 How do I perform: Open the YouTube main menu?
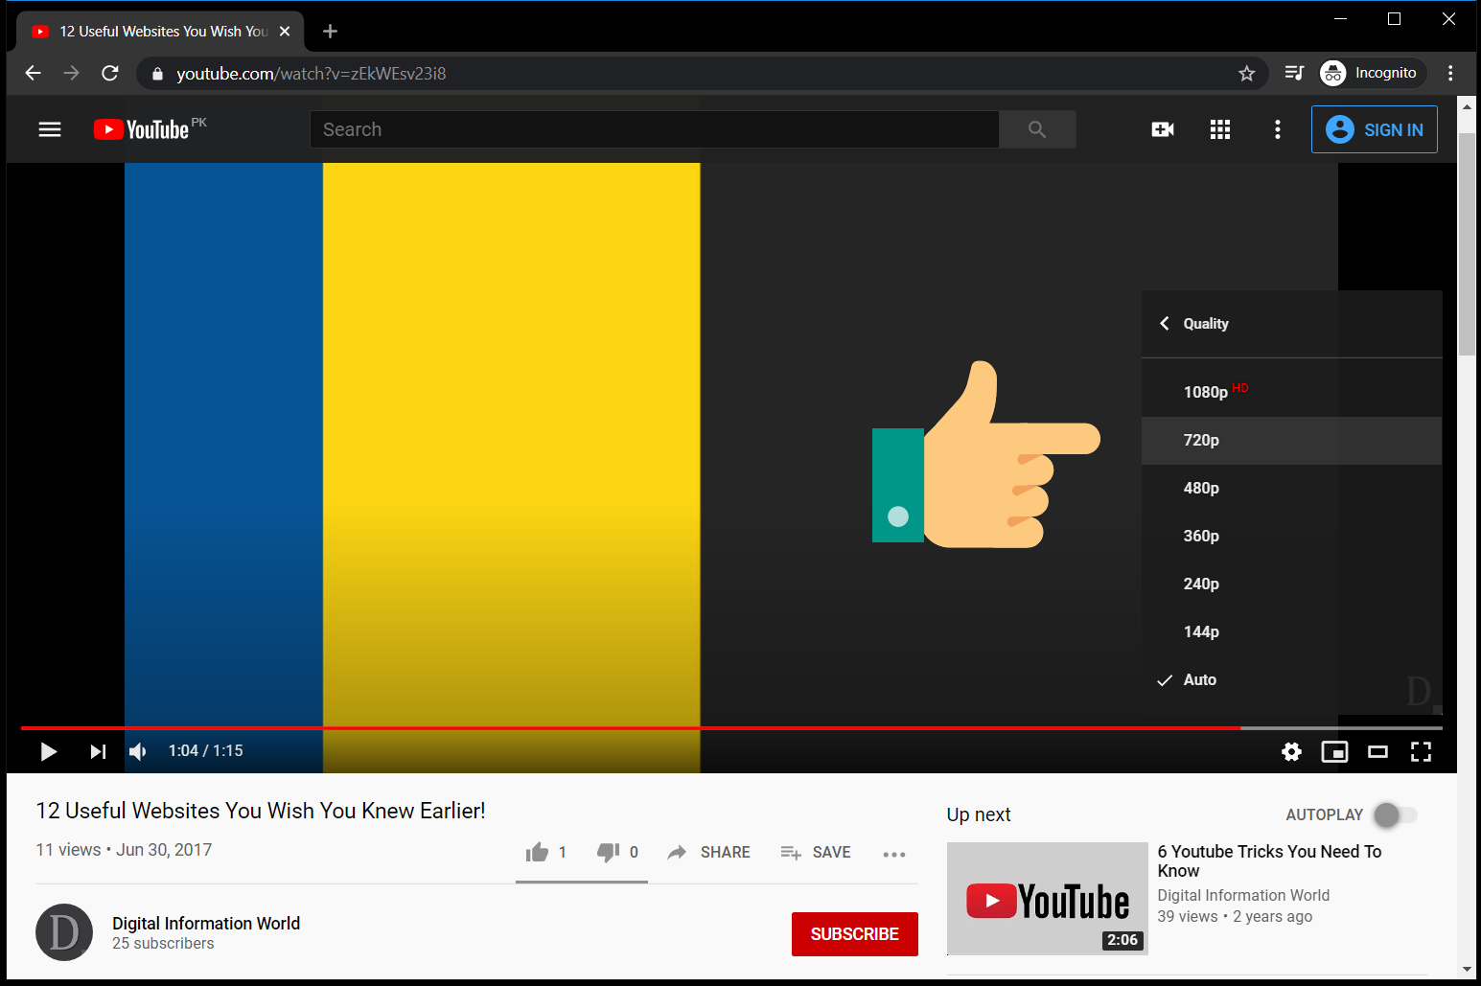tap(49, 128)
